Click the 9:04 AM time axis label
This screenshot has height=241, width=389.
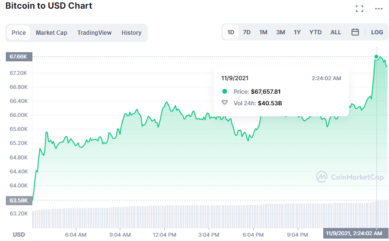[x=120, y=235]
